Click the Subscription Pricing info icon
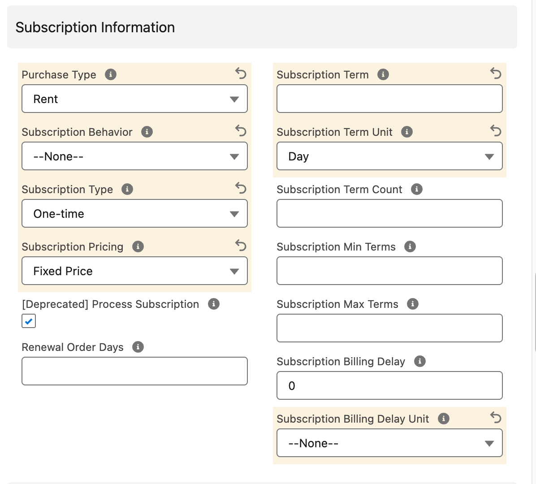 pyautogui.click(x=138, y=247)
